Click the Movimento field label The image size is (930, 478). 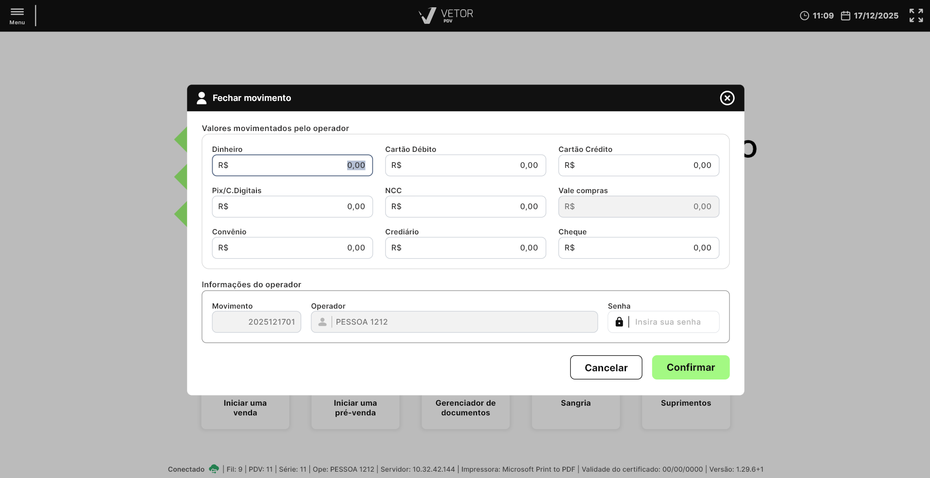[232, 306]
